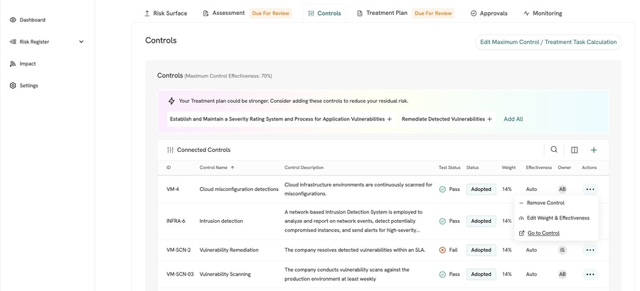Click Pass status icon for VM-4
This screenshot has height=291, width=640.
coord(442,189)
